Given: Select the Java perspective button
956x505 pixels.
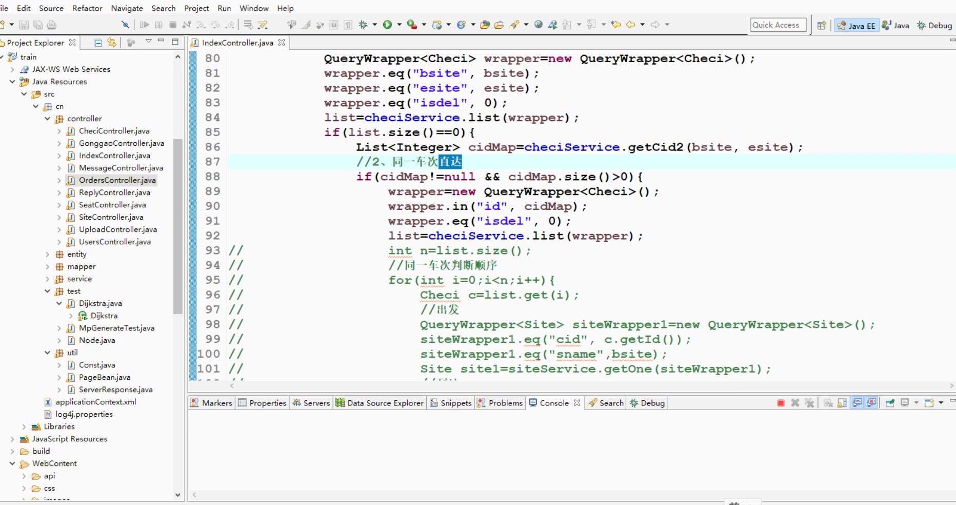Looking at the screenshot, I should point(896,26).
